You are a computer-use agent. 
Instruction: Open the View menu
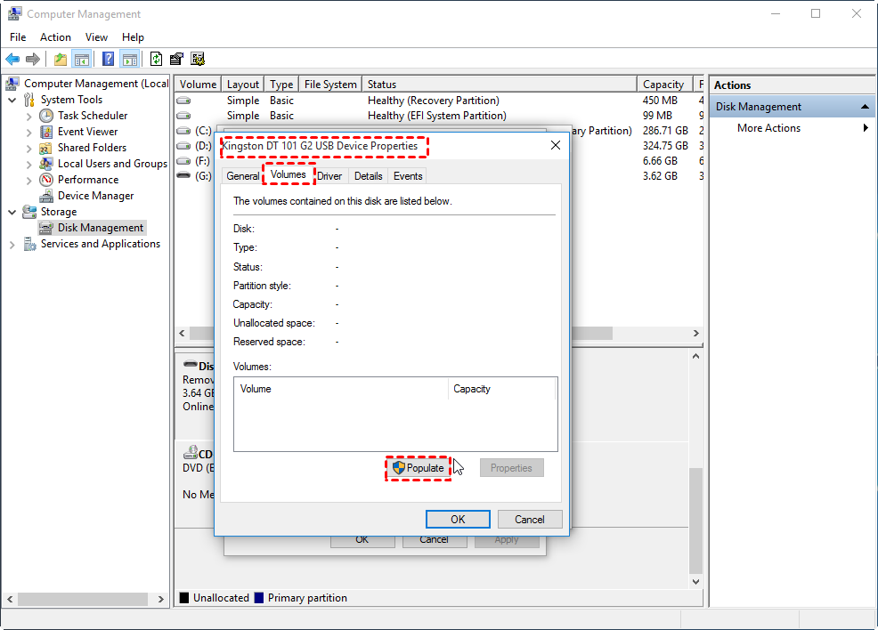tap(96, 36)
